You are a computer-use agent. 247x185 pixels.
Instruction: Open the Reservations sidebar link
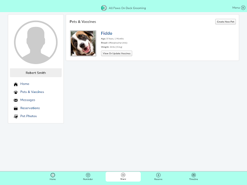pyautogui.click(x=30, y=108)
